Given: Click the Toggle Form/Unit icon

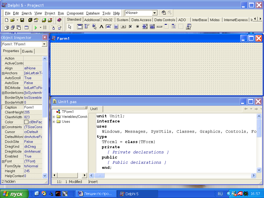Looking at the screenshot, I should point(19,28).
